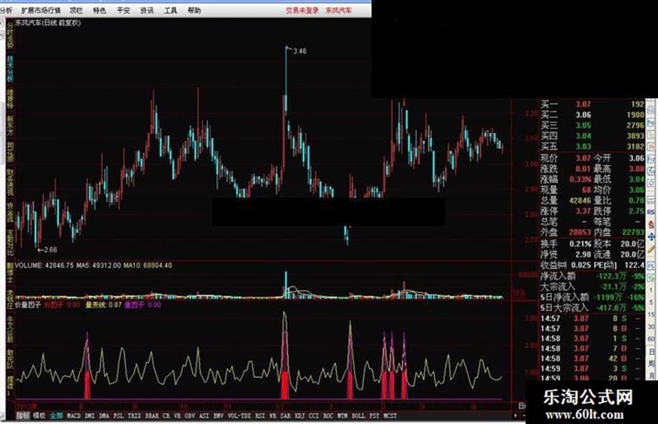Switch to monthly (月) period button
Viewport: 658px width, 424px height.
click(x=652, y=375)
